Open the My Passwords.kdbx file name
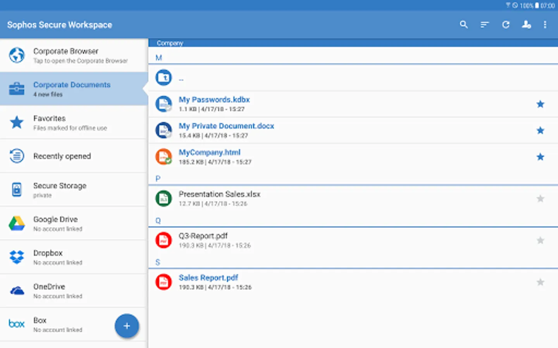This screenshot has height=348, width=558. 214,100
